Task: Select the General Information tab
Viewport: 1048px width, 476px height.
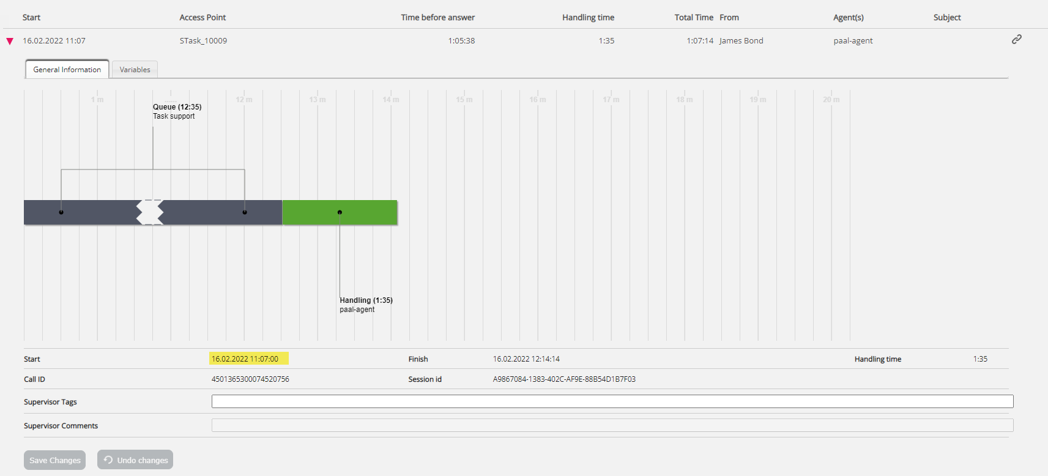Action: [x=67, y=70]
